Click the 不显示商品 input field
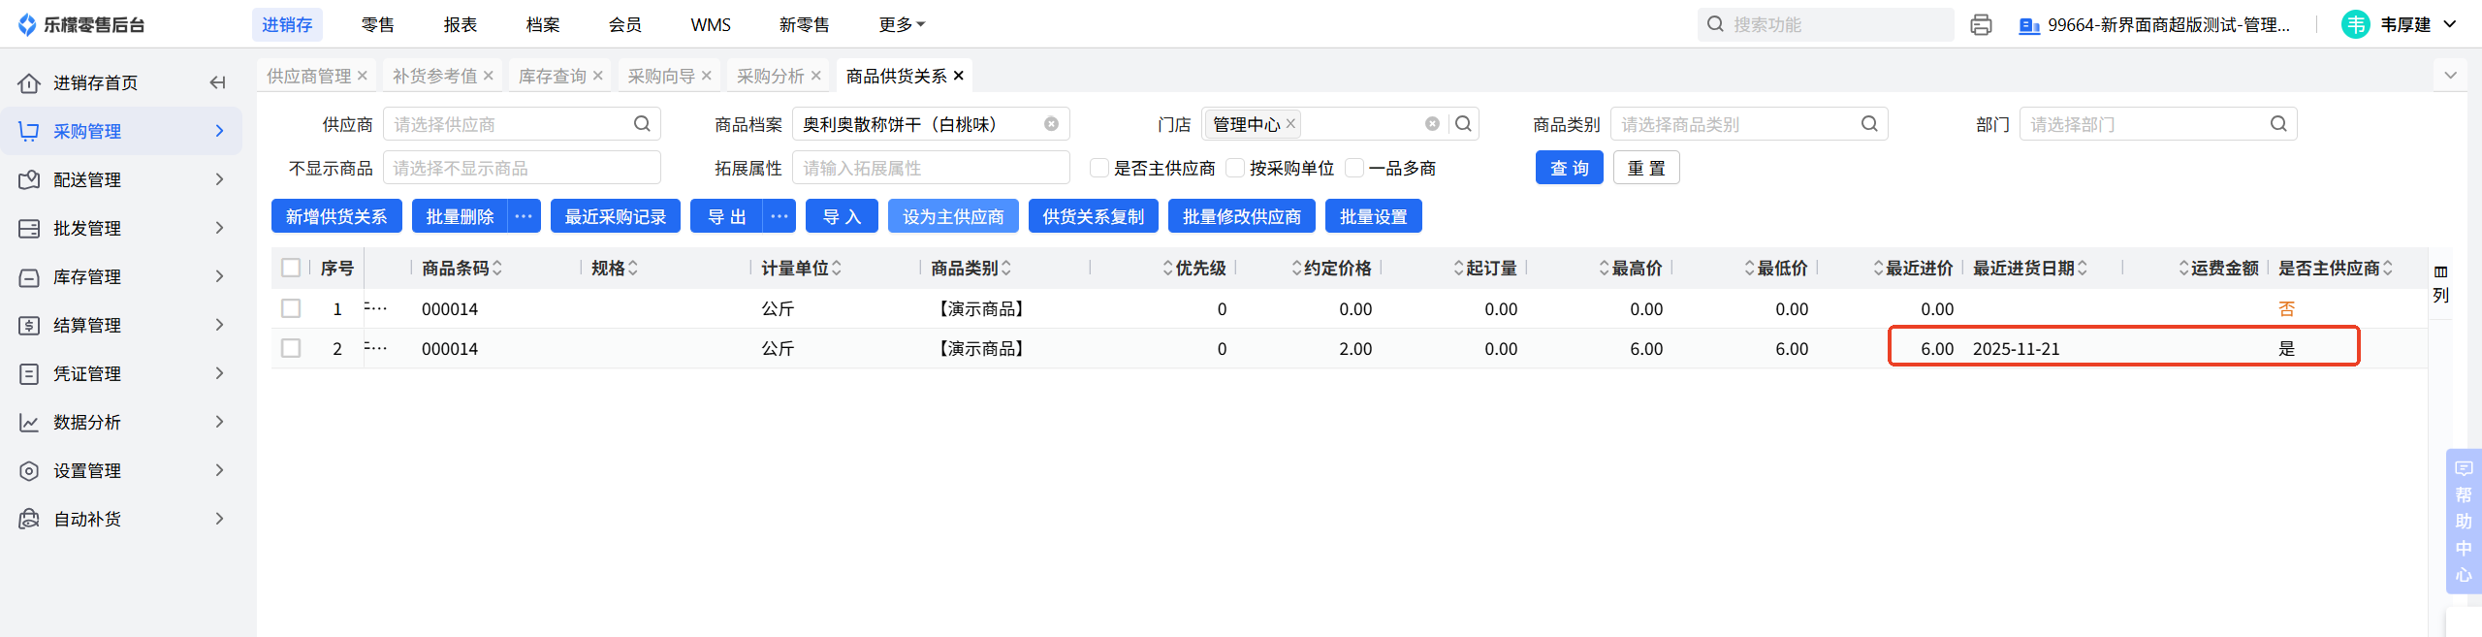This screenshot has width=2482, height=637. 522,168
